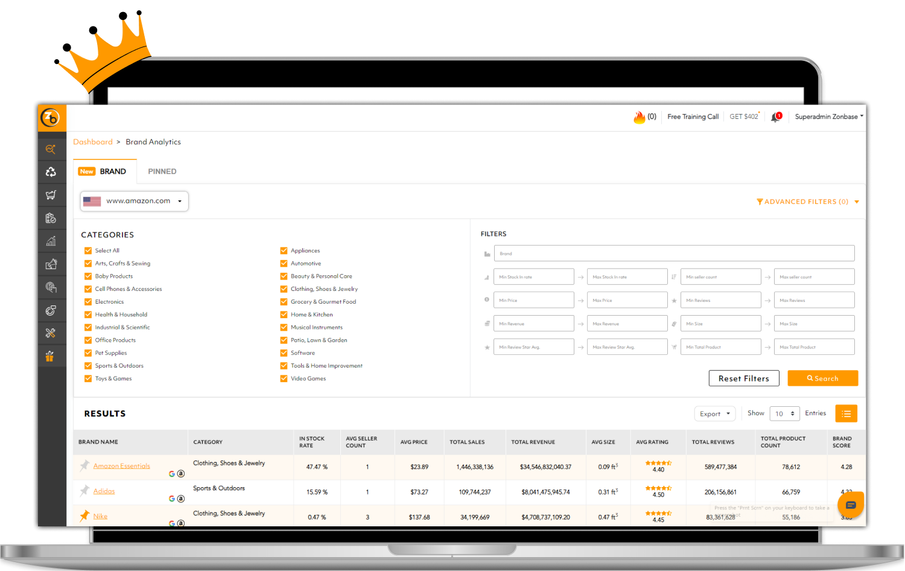
Task: Open the www.amazon.com marketplace dropdown
Action: click(x=135, y=201)
